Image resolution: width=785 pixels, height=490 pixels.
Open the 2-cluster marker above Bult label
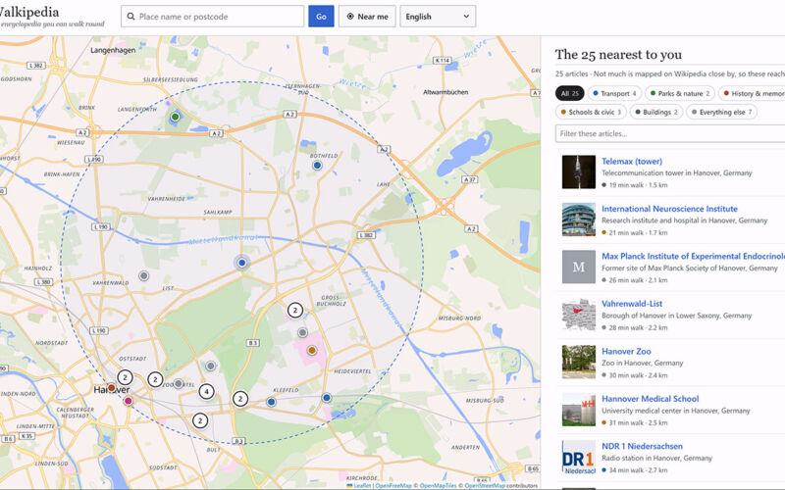[200, 420]
